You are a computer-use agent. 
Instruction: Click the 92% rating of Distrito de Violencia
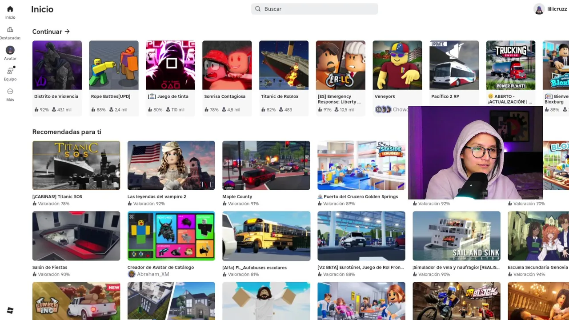click(x=41, y=110)
